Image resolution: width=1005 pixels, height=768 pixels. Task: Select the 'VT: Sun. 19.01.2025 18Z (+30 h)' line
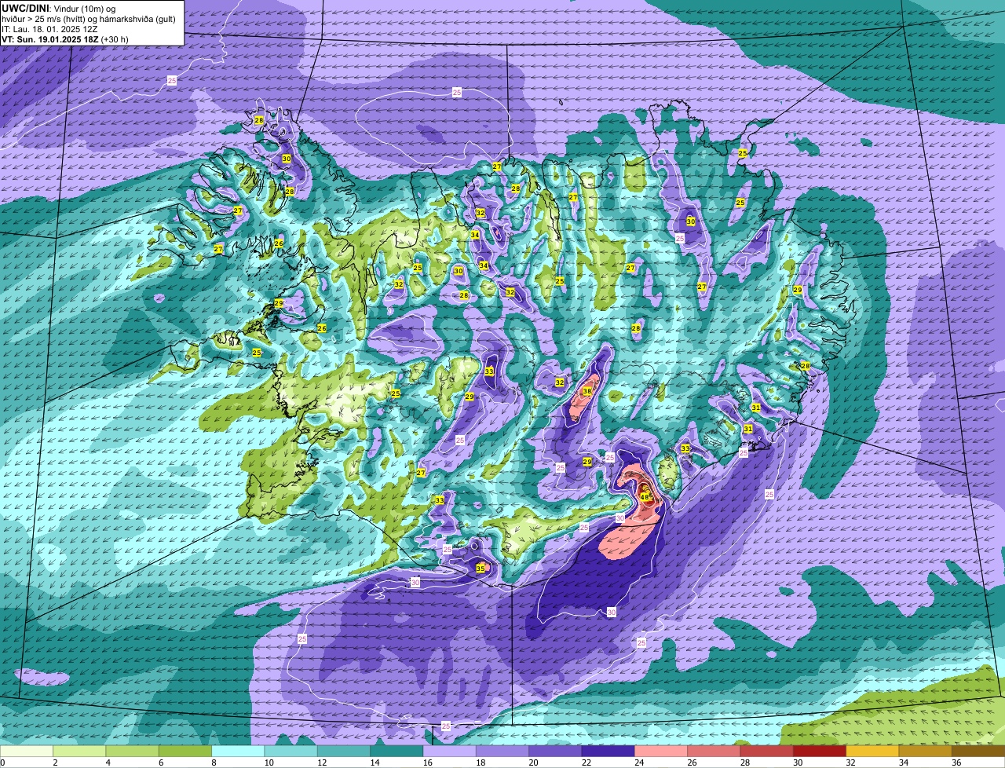(65, 38)
